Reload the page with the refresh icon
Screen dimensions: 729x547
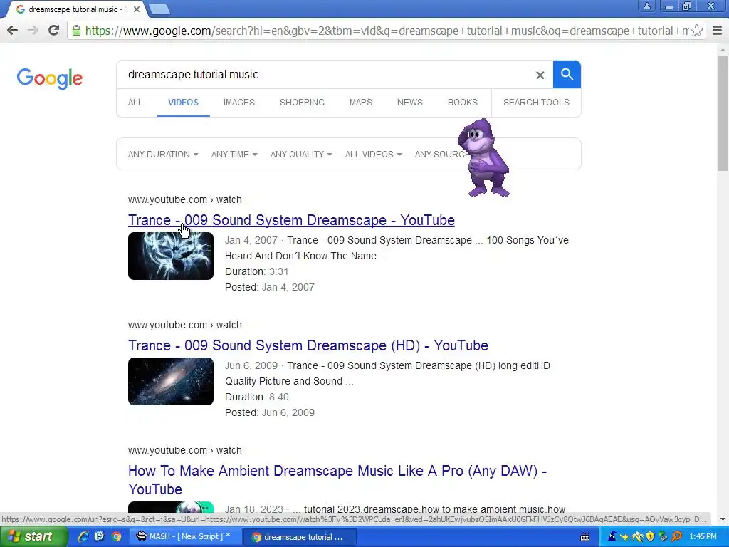[x=53, y=31]
